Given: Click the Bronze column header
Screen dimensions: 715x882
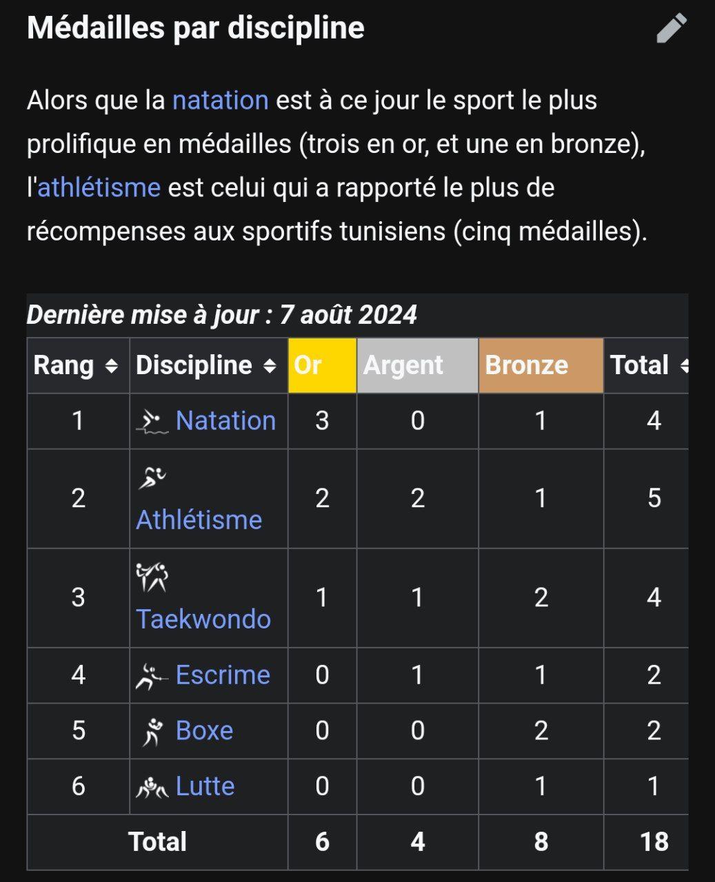Looking at the screenshot, I should coord(541,365).
